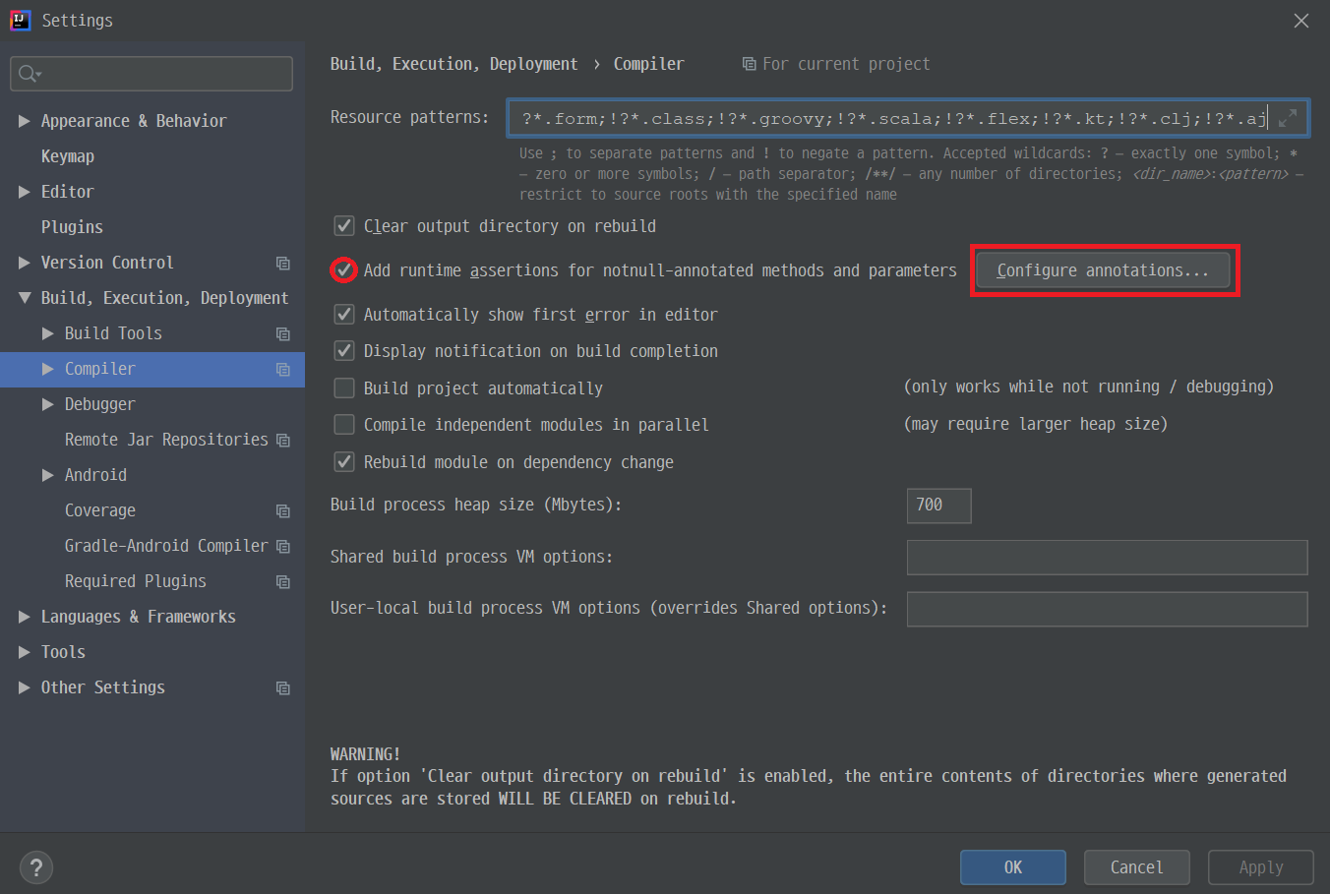Viewport: 1330px width, 894px height.
Task: Click the settings search field
Action: coord(151,74)
